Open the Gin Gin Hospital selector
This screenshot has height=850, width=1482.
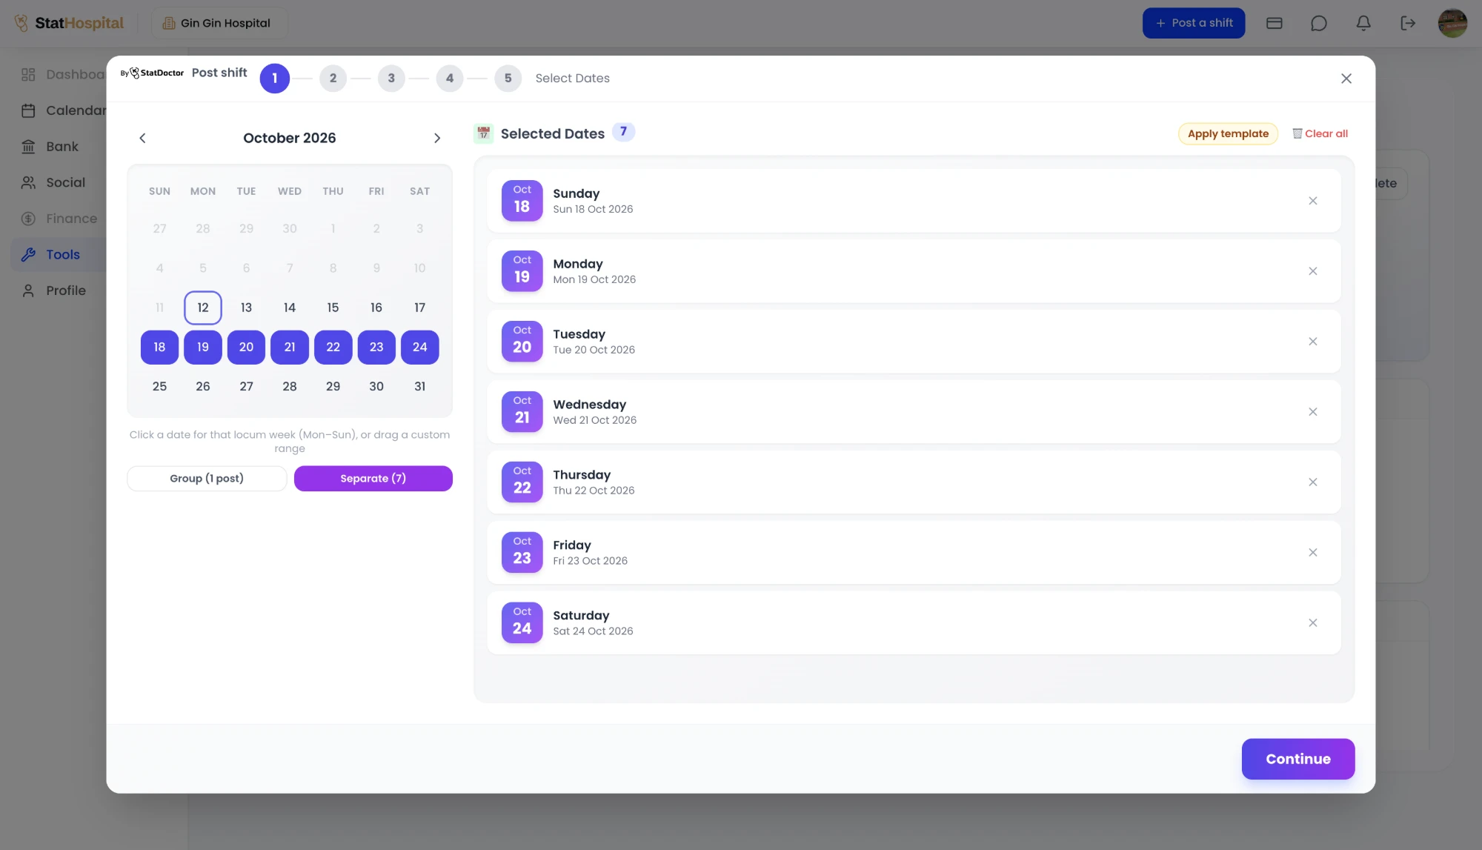pos(219,23)
